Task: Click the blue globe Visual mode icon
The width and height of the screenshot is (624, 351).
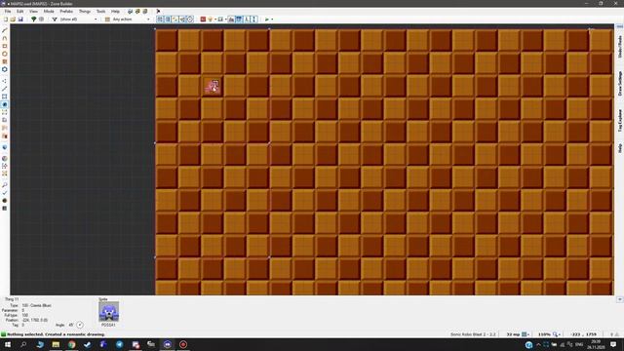Action: (5, 147)
